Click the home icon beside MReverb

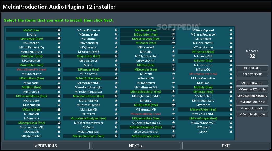(173, 74)
